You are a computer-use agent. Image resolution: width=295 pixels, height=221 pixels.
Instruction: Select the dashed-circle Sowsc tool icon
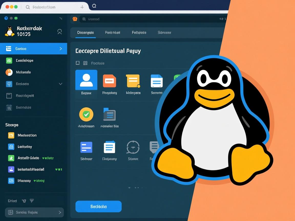point(133,148)
